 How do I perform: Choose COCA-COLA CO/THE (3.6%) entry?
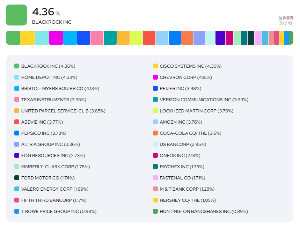[187, 133]
